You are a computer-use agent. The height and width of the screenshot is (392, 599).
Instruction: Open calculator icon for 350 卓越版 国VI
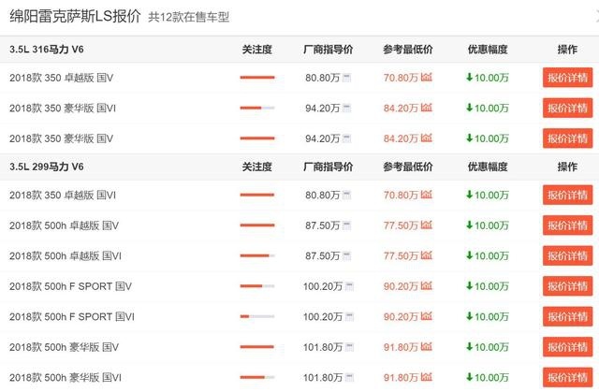coord(346,195)
